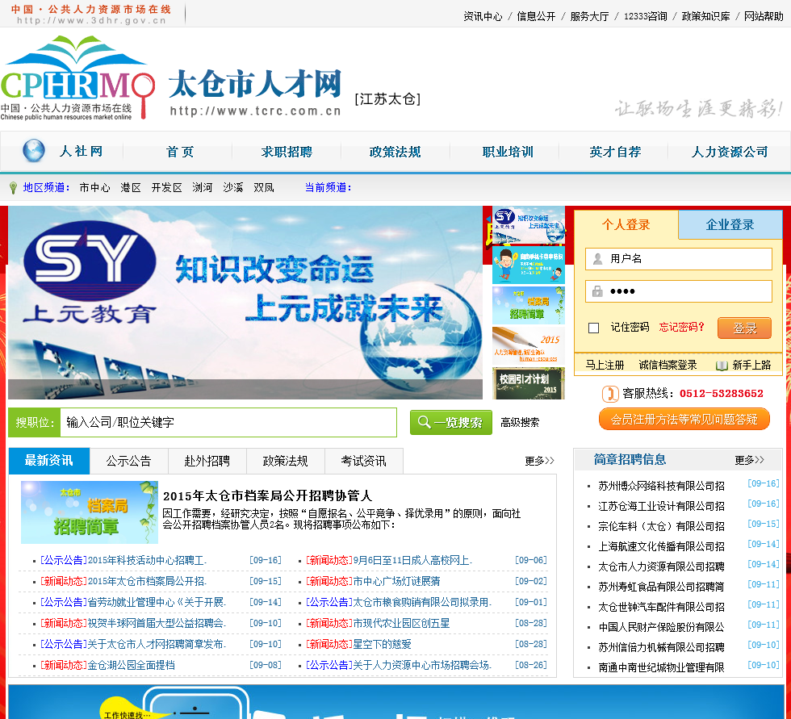
Task: Select 港区 region channel
Action: [131, 187]
